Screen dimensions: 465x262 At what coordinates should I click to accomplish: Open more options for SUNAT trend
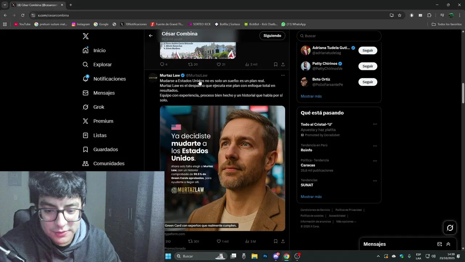coord(375,181)
